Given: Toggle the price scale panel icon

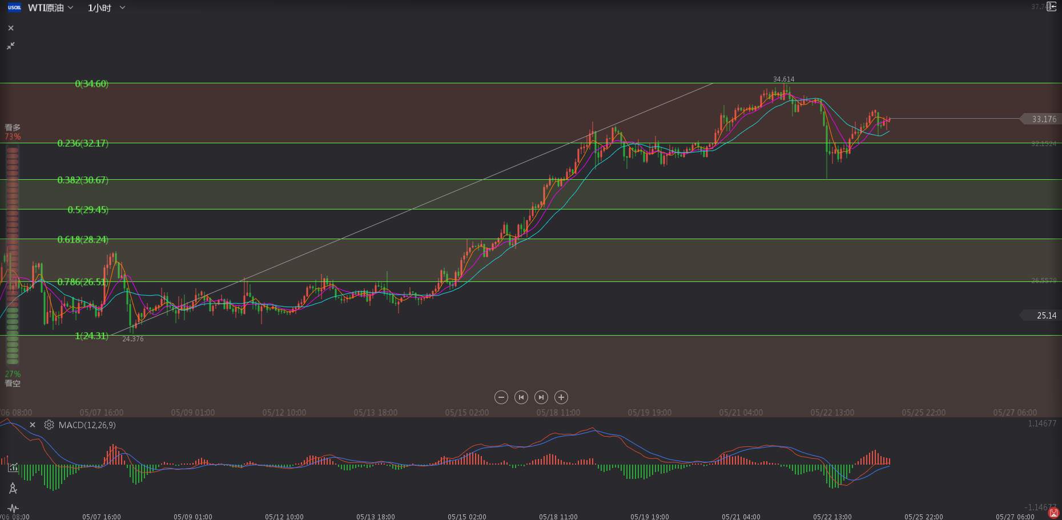Looking at the screenshot, I should [x=1052, y=7].
